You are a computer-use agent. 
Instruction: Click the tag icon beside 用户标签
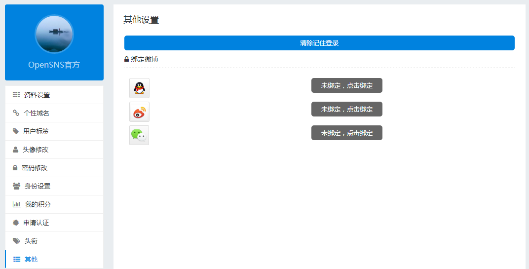(x=15, y=131)
